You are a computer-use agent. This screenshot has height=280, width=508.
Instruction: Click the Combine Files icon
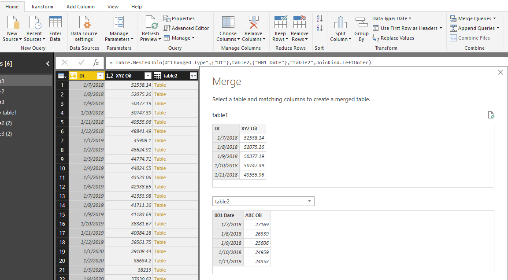coord(453,38)
